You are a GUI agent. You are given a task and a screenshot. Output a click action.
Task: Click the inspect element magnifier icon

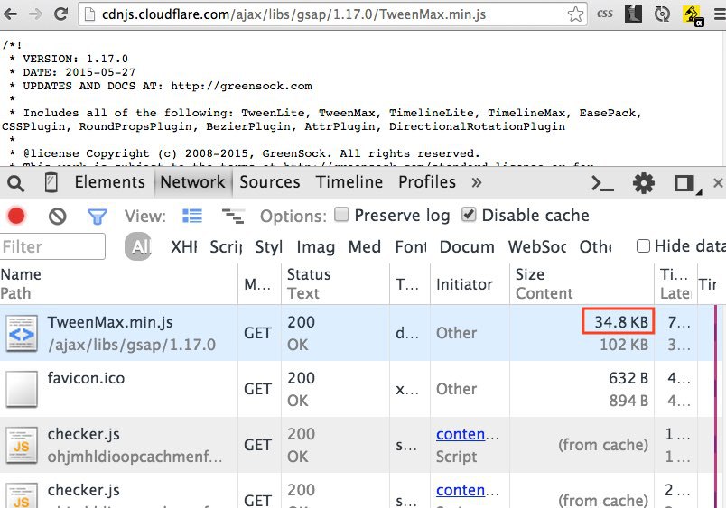coord(15,183)
